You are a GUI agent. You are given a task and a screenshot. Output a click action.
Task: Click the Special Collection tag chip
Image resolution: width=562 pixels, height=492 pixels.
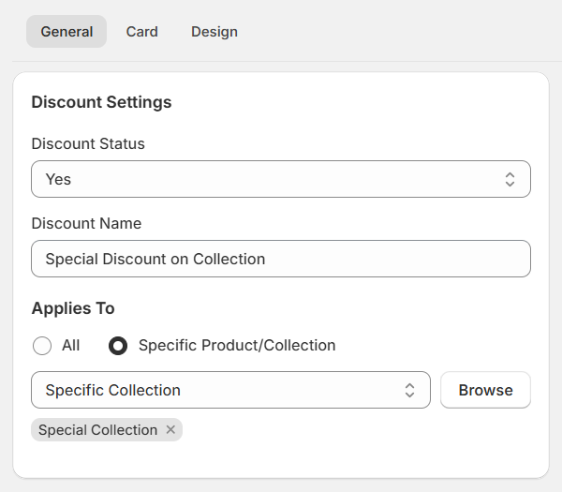point(97,430)
